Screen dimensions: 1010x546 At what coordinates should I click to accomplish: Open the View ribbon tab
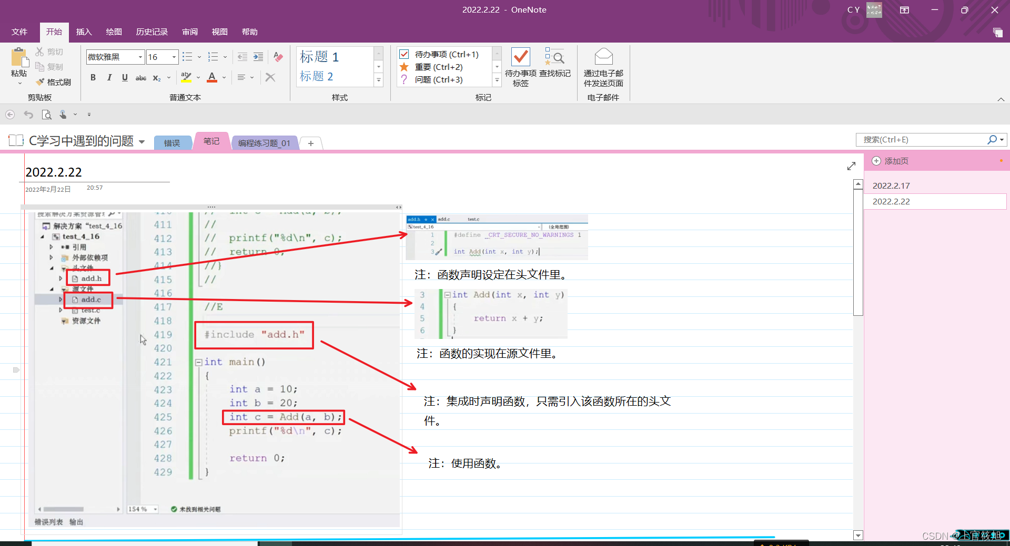[x=219, y=32]
